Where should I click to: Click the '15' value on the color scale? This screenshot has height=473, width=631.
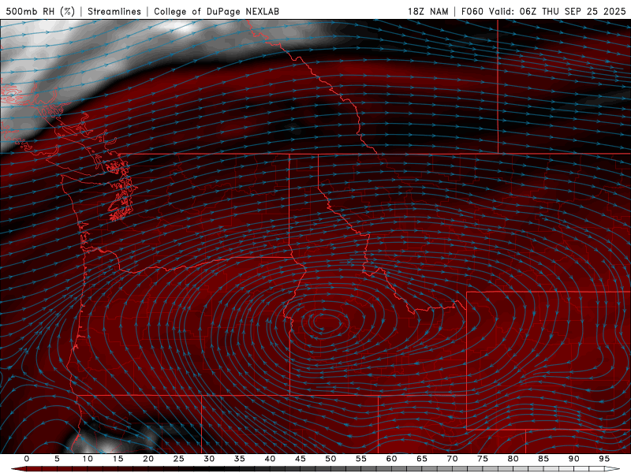pos(118,459)
